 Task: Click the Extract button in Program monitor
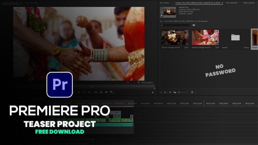click(101, 92)
